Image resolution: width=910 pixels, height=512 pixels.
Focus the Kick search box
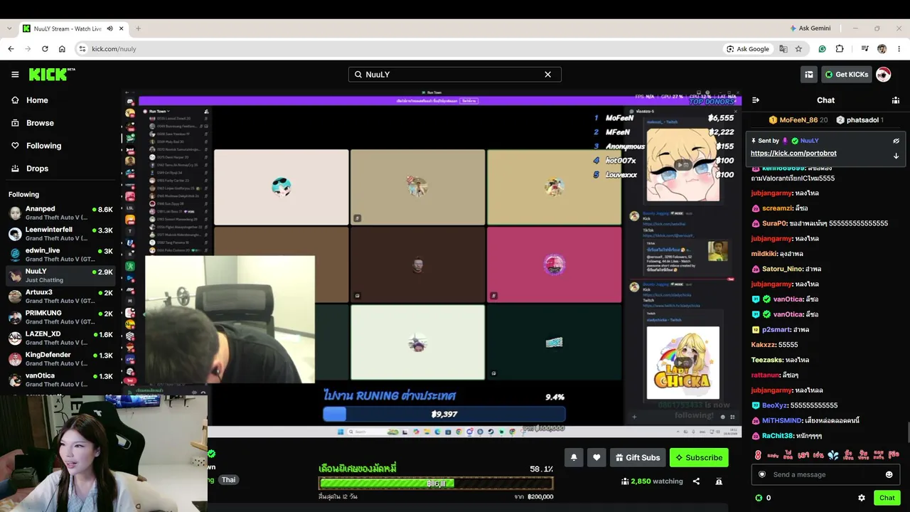pyautogui.click(x=454, y=74)
